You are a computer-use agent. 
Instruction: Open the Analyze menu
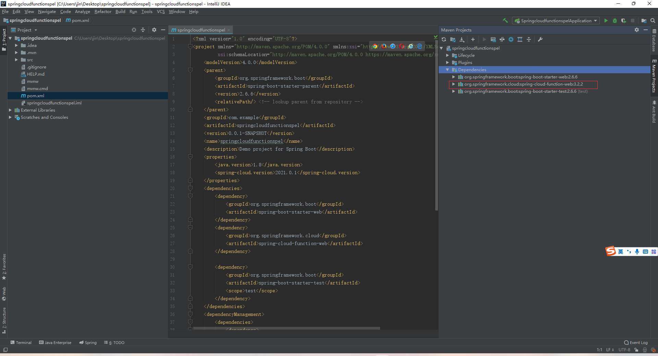tap(83, 12)
